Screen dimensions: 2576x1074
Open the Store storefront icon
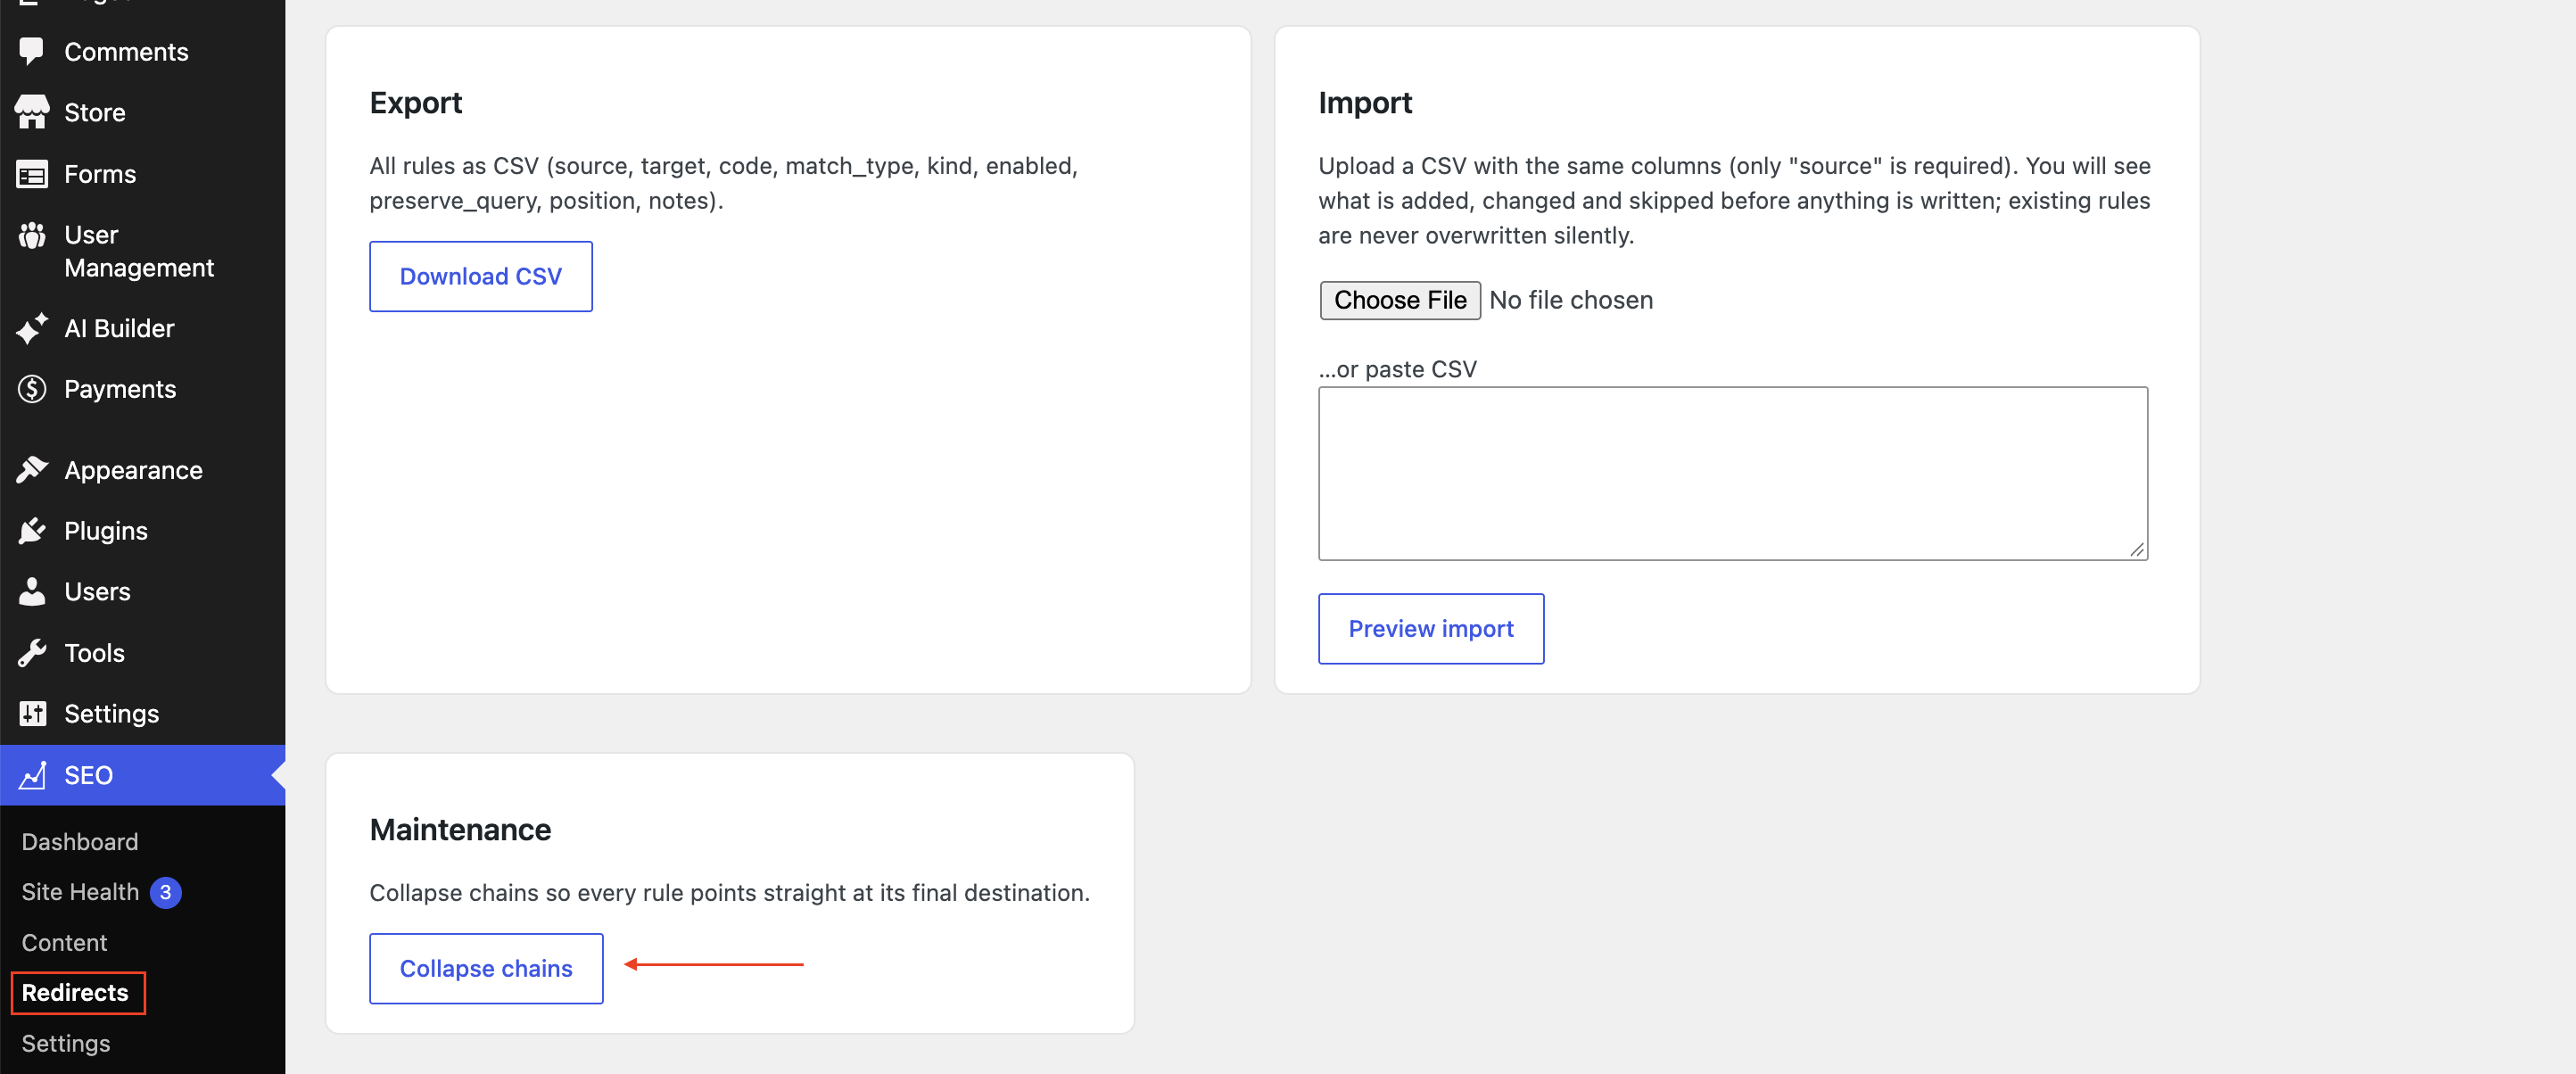pos(32,112)
